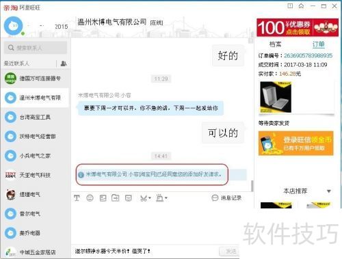Viewport: 342px width, 259px height.
Task: Send an image via picture icon
Action: 103,198
